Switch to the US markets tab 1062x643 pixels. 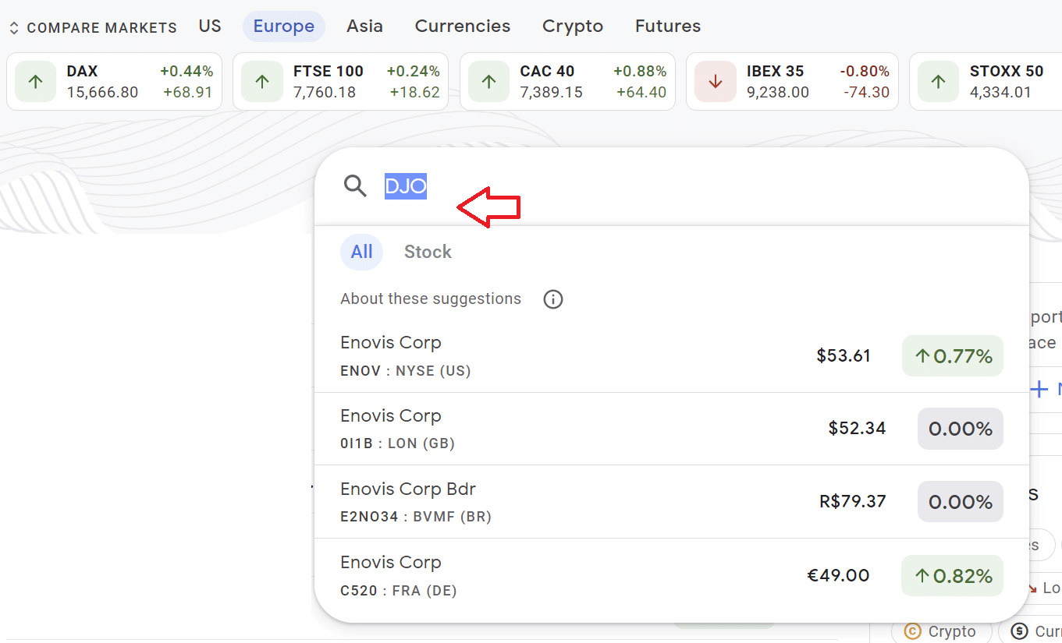210,26
